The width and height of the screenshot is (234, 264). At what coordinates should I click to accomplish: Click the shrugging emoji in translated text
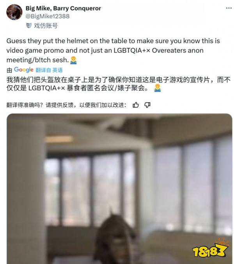(158, 88)
